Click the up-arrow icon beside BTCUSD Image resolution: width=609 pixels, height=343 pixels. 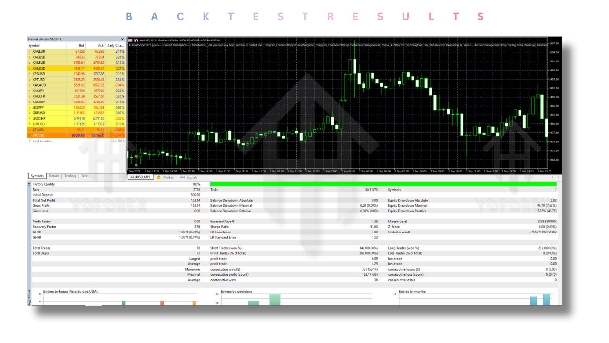[29, 135]
